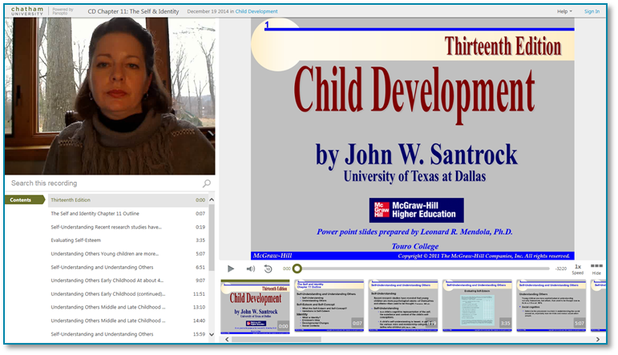Click the middle of the seek bar

(x=423, y=268)
